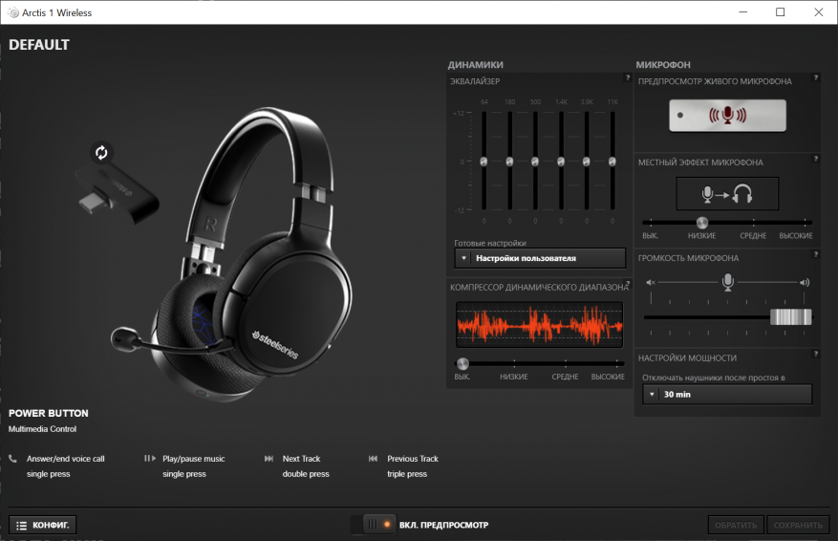Click the Multimedia Control label

pyautogui.click(x=42, y=429)
